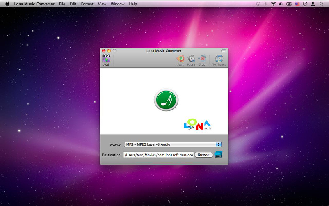
Task: Open the volume control in the menu bar
Action: [x=281, y=4]
